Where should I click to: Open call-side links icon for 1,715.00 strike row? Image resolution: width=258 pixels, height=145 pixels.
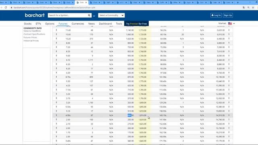(x=56, y=30)
